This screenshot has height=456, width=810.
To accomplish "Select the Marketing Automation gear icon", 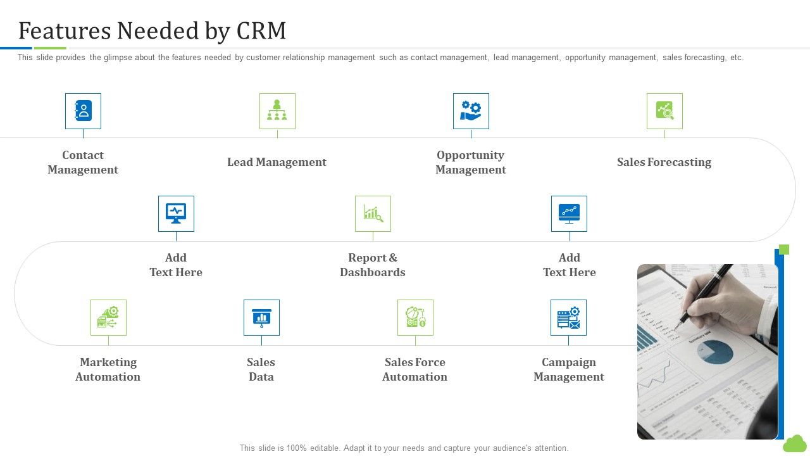I will 108,317.
